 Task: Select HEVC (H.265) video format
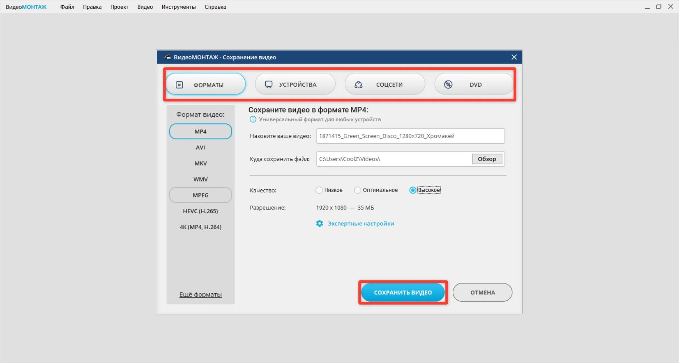pyautogui.click(x=201, y=211)
